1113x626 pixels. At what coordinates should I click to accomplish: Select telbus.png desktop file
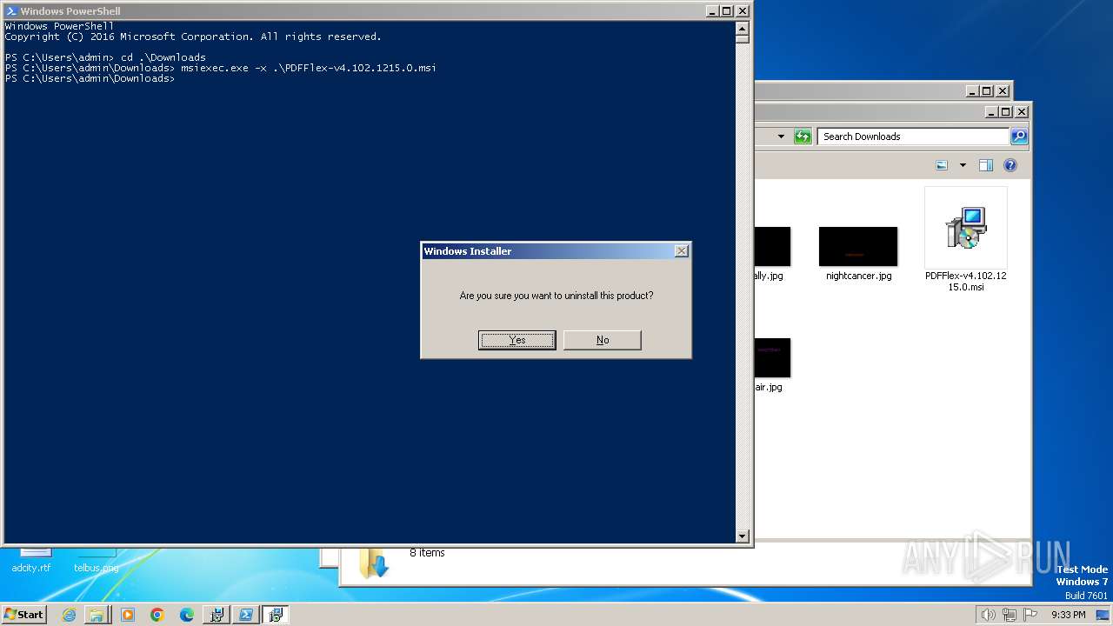click(x=96, y=560)
